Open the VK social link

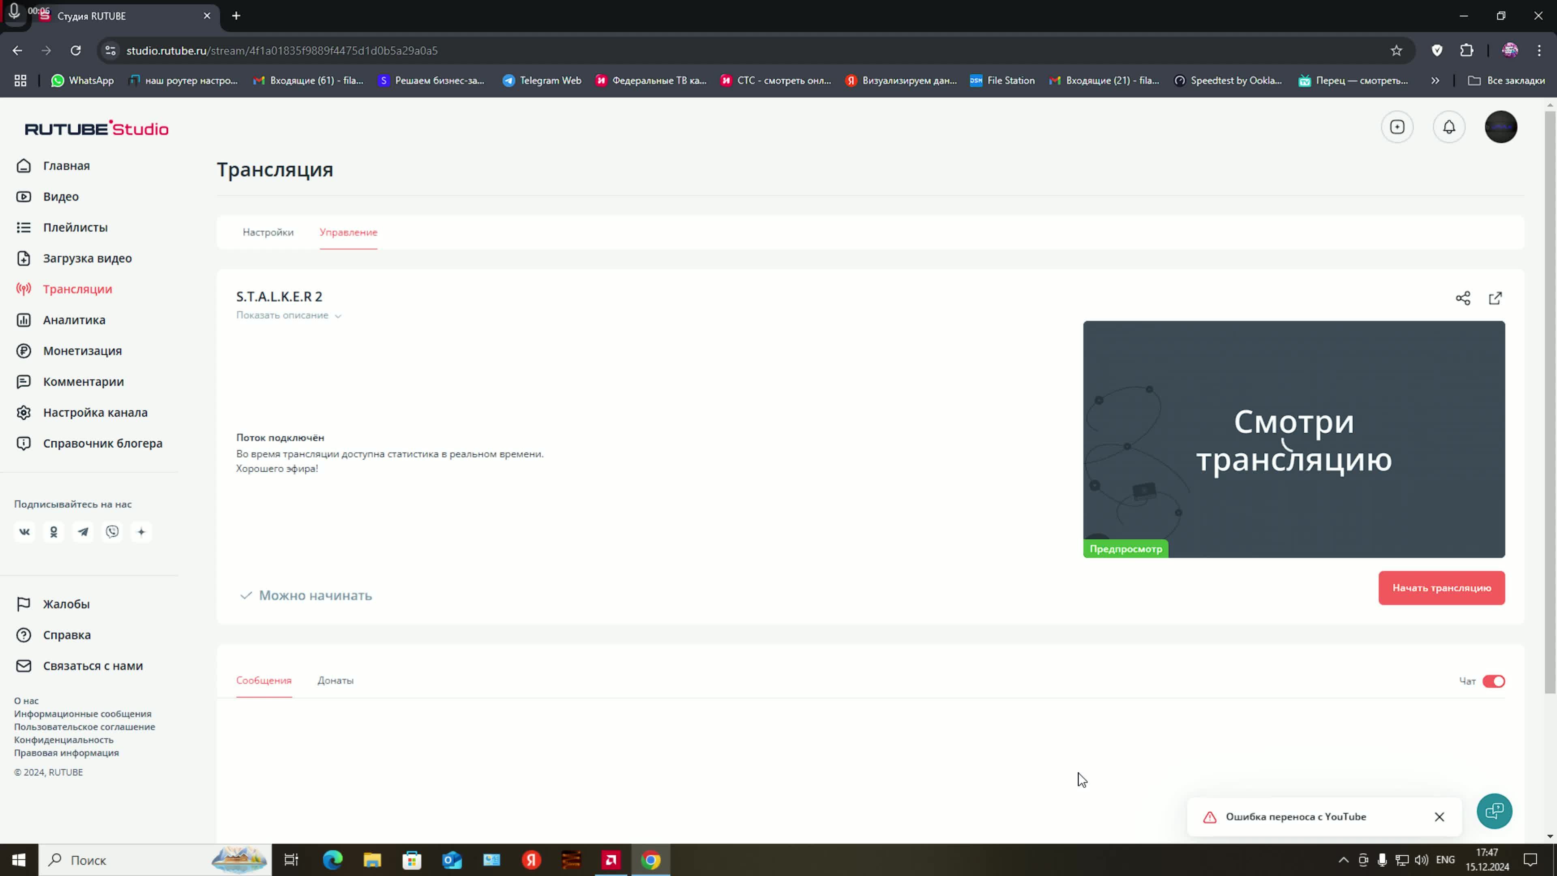pos(24,532)
